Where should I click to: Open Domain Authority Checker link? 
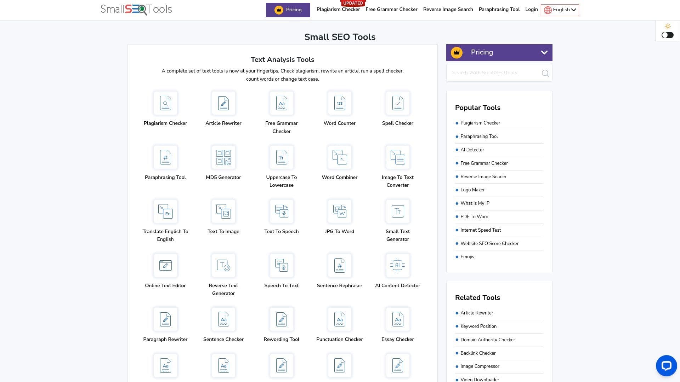(488, 340)
